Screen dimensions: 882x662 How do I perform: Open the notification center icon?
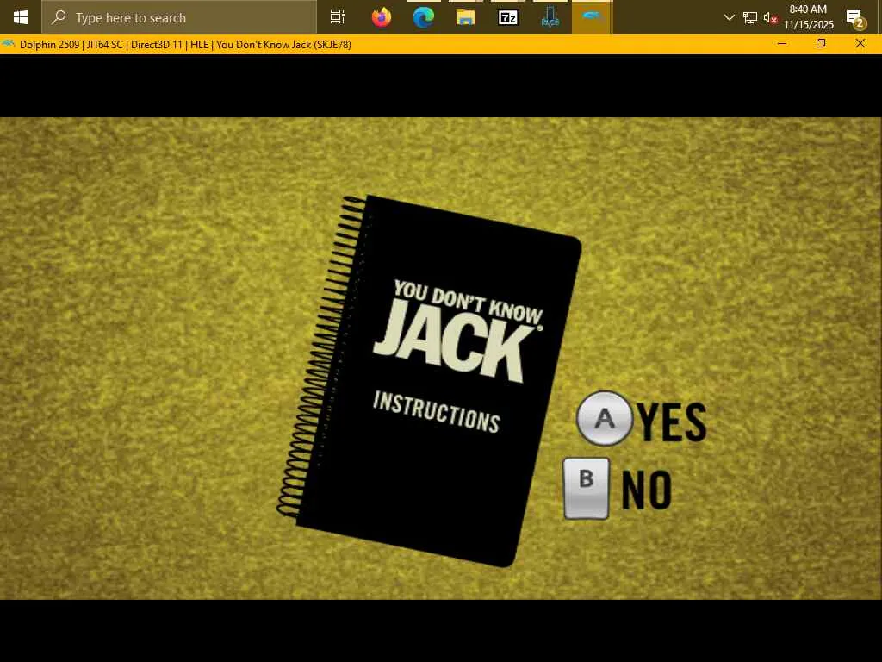click(x=855, y=19)
